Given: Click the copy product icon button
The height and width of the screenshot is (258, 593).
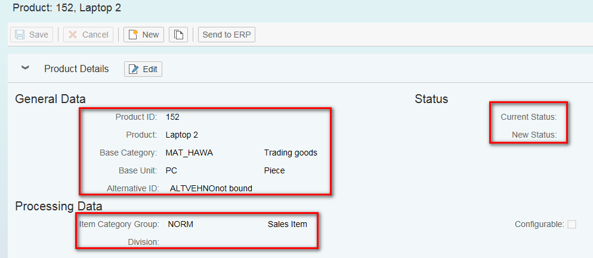Looking at the screenshot, I should click(x=178, y=35).
